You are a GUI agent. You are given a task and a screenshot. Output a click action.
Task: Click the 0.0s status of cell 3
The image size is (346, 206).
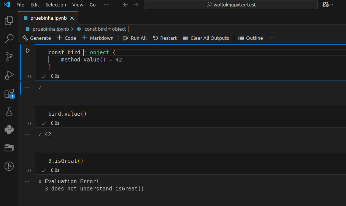pyautogui.click(x=55, y=170)
